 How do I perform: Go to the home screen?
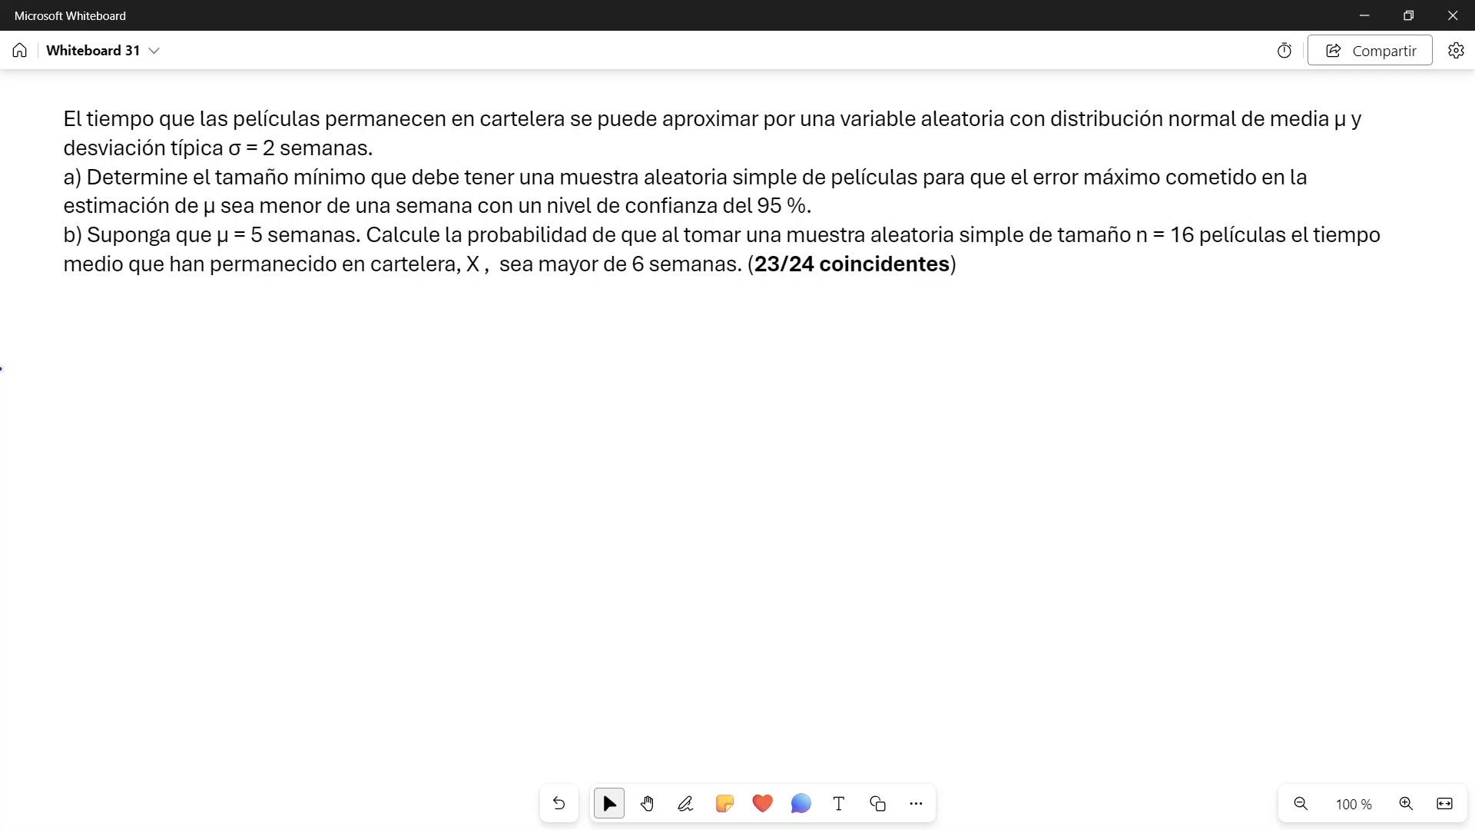coord(20,51)
